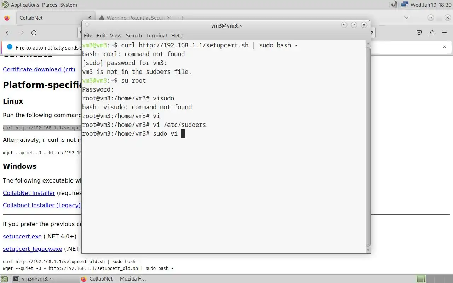
Task: Open Firefox extensions puzzle icon
Action: [432, 33]
